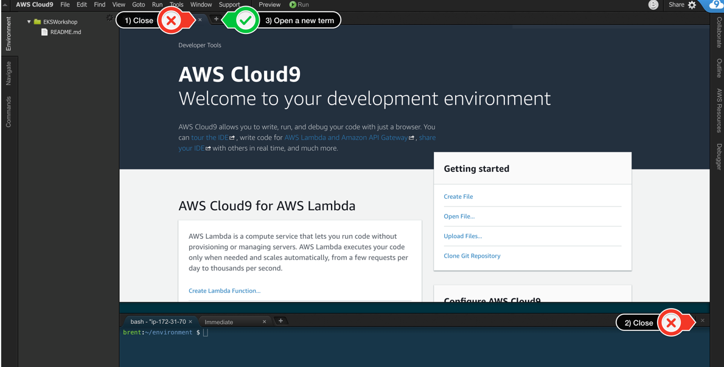The height and width of the screenshot is (367, 724).
Task: Open the View menu
Action: click(119, 5)
